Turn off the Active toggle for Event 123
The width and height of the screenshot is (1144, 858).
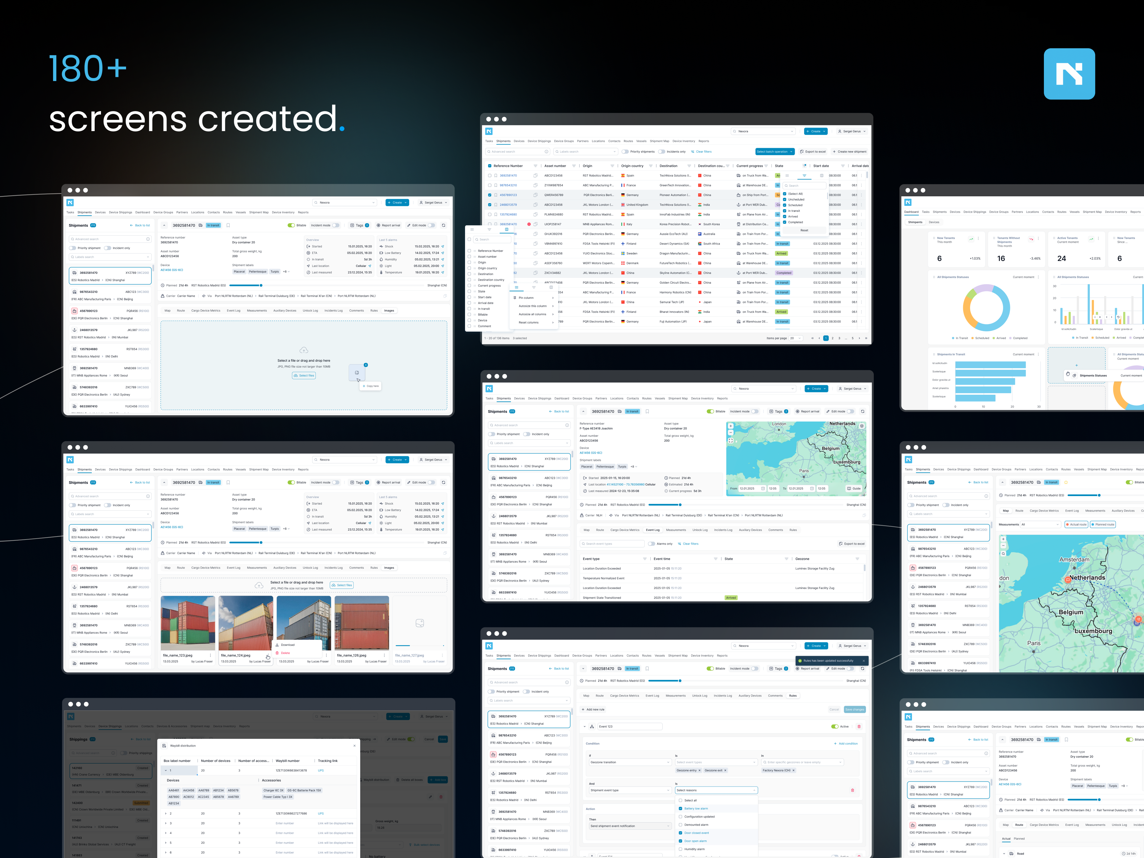835,727
